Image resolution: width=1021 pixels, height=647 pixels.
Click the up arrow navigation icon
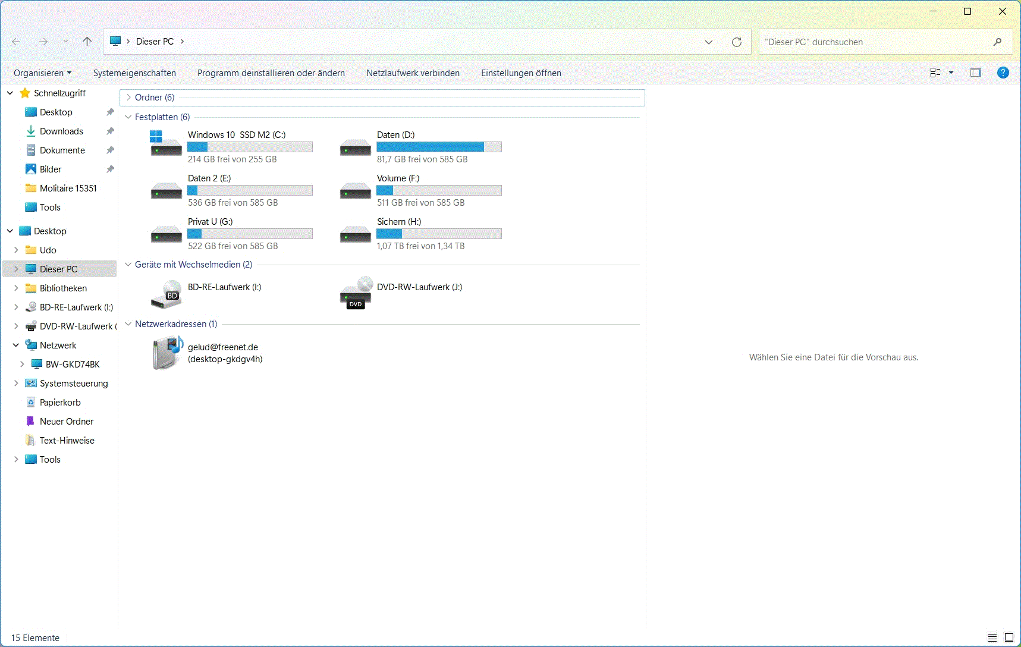(87, 42)
